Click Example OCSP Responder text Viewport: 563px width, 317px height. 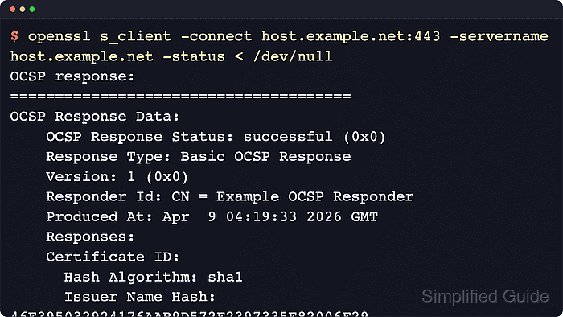coord(315,197)
